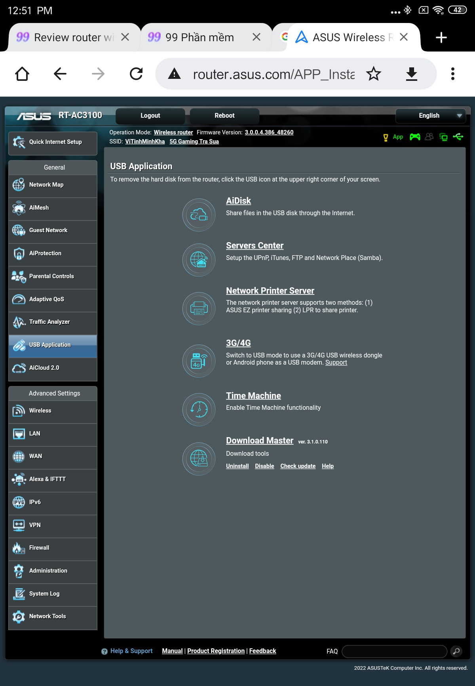Open the browser three-dot menu

(x=452, y=74)
